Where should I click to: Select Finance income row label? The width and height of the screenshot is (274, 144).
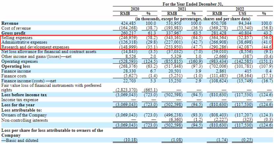point(16,71)
